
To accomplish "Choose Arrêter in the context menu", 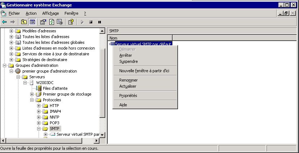I will coord(145,55).
